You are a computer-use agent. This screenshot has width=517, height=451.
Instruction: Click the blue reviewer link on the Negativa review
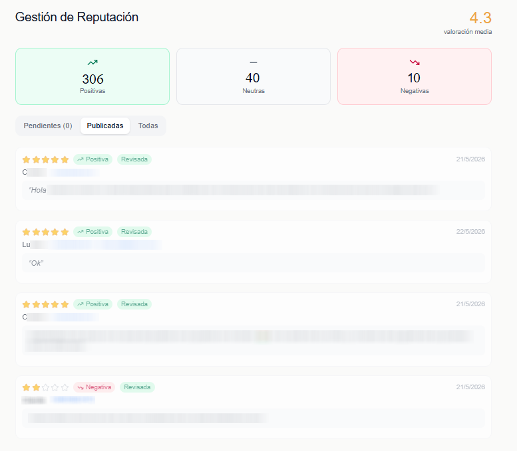(73, 400)
